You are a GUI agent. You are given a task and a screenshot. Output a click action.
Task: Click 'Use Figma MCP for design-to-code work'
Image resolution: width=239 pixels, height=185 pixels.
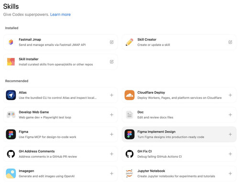[47, 137]
